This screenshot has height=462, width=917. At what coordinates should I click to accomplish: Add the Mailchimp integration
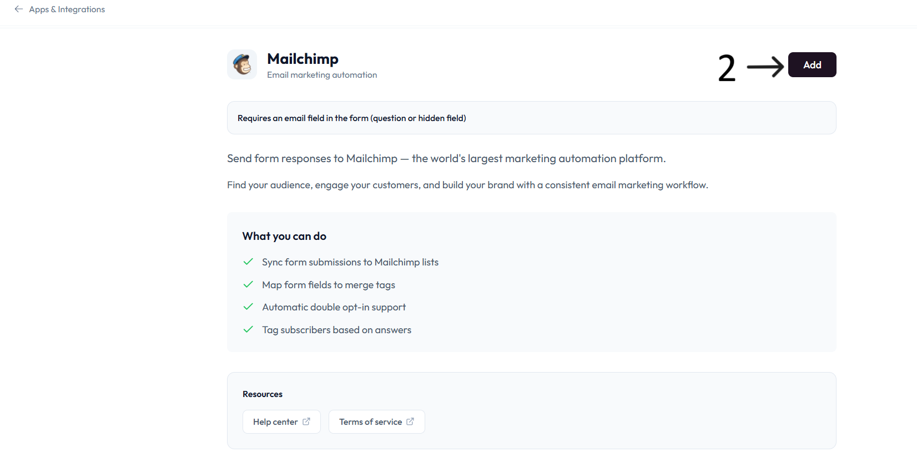point(812,65)
